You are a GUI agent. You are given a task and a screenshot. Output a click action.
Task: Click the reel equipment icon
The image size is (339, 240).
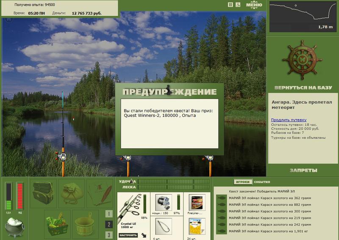[x=164, y=202]
